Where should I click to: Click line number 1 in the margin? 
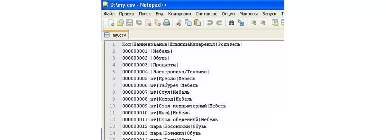click(x=114, y=44)
